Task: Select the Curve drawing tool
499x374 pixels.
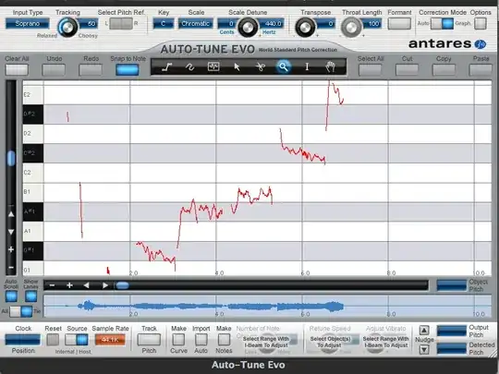Action: tap(190, 66)
